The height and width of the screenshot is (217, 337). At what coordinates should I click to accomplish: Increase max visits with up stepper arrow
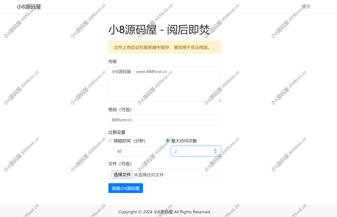click(216, 150)
